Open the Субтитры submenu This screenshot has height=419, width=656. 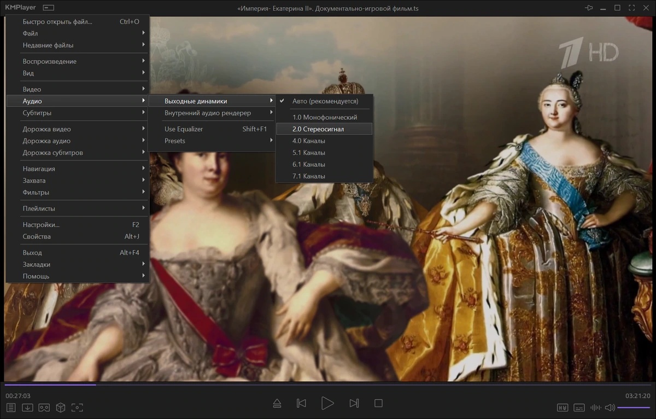coord(77,113)
